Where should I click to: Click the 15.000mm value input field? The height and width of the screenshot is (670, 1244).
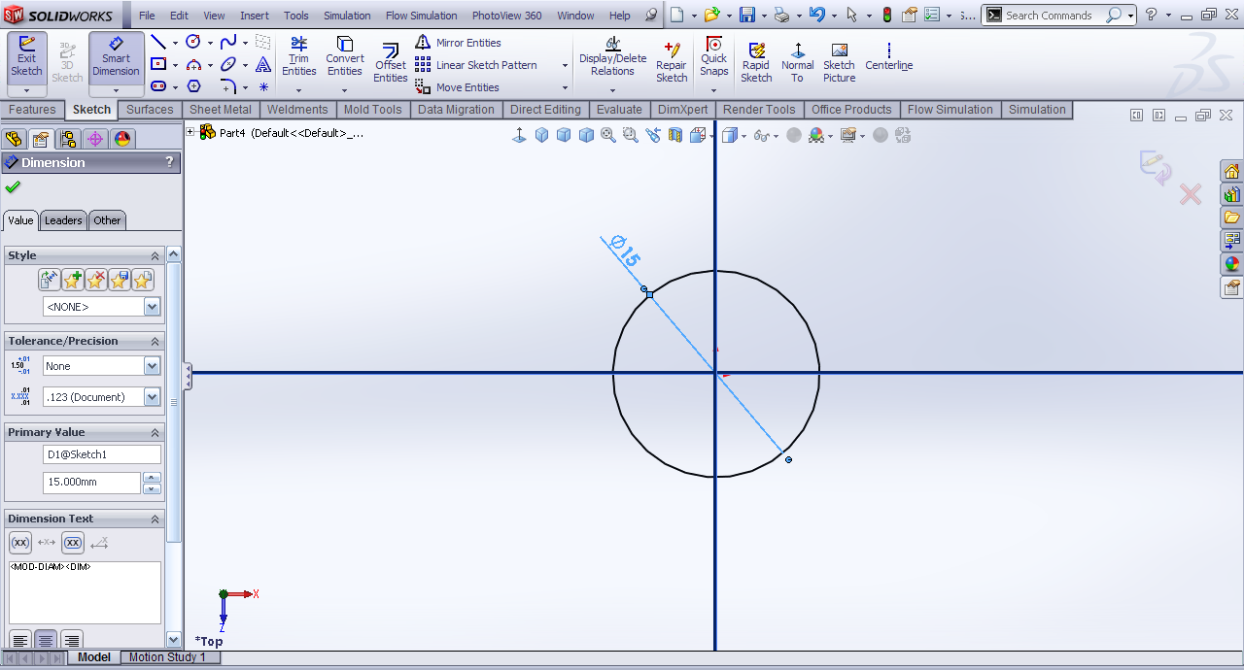91,483
